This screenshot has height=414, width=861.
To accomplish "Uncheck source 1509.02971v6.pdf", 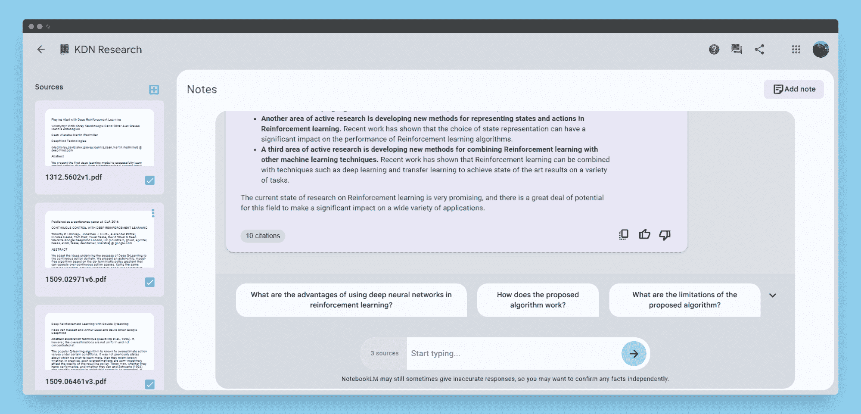I will point(150,282).
